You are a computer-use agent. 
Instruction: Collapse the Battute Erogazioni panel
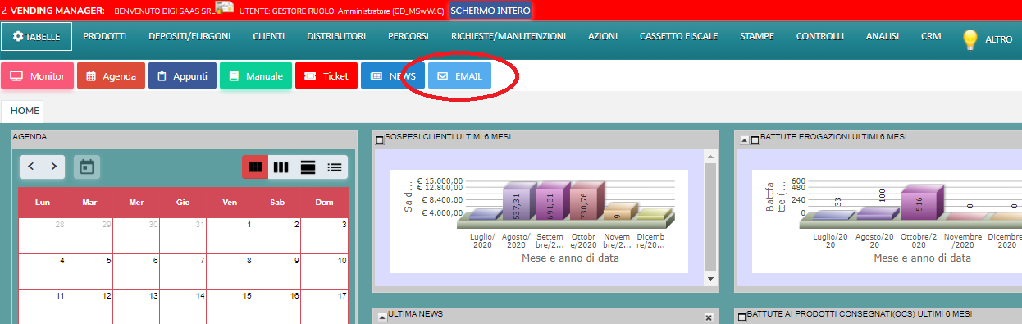(x=744, y=140)
